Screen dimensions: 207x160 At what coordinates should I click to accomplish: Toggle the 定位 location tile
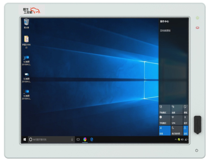[x=186, y=130]
